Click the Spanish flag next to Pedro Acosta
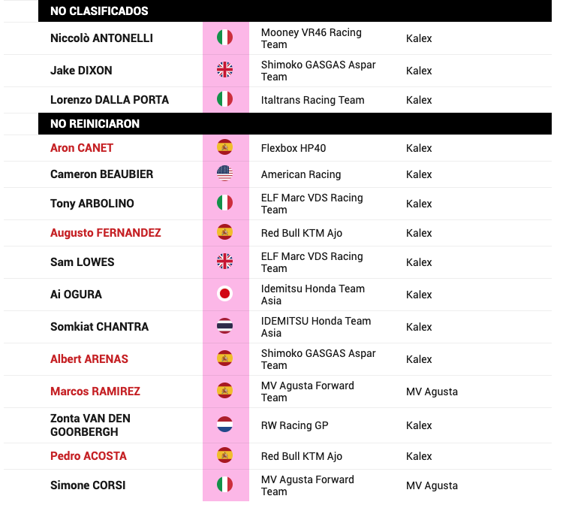The height and width of the screenshot is (505, 584). (x=224, y=455)
